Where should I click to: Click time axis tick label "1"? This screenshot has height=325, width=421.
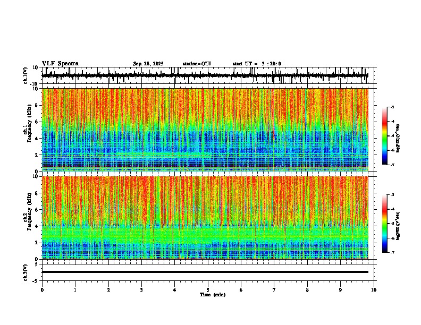(75, 290)
